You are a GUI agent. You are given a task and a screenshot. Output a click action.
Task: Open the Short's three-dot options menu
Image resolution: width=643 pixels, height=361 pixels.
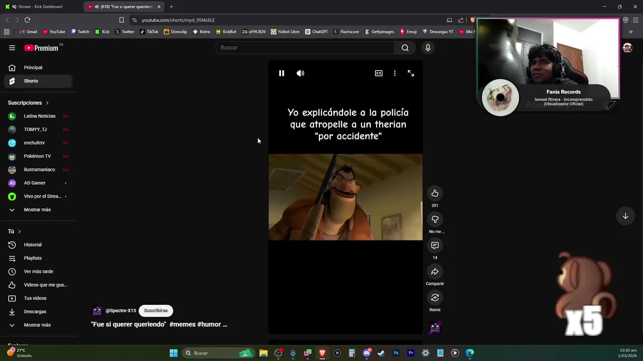(395, 73)
